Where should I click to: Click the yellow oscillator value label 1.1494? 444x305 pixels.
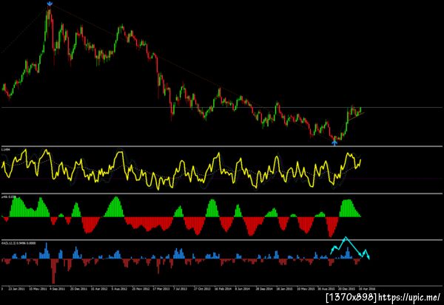tap(6, 149)
